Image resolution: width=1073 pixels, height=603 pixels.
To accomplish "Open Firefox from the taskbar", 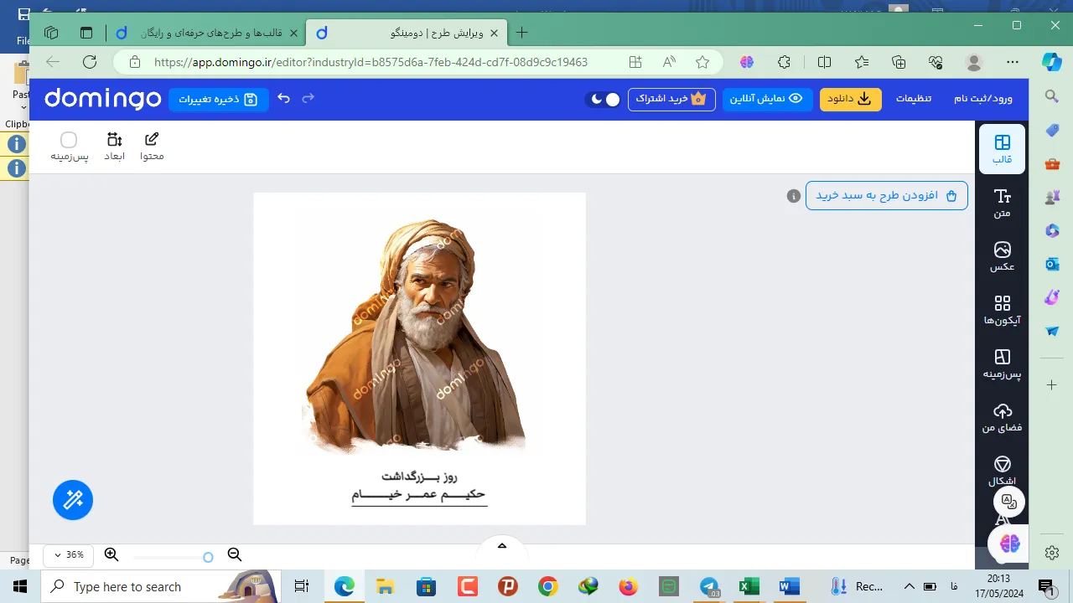I will pyautogui.click(x=628, y=586).
